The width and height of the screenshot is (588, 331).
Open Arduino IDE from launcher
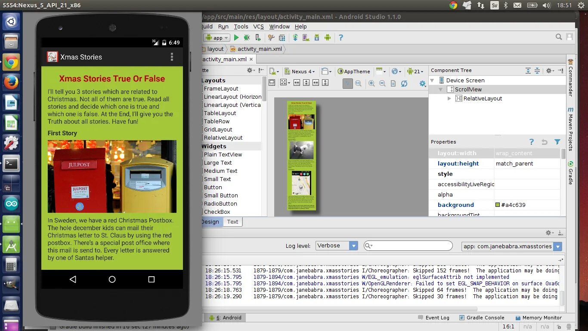click(x=11, y=204)
